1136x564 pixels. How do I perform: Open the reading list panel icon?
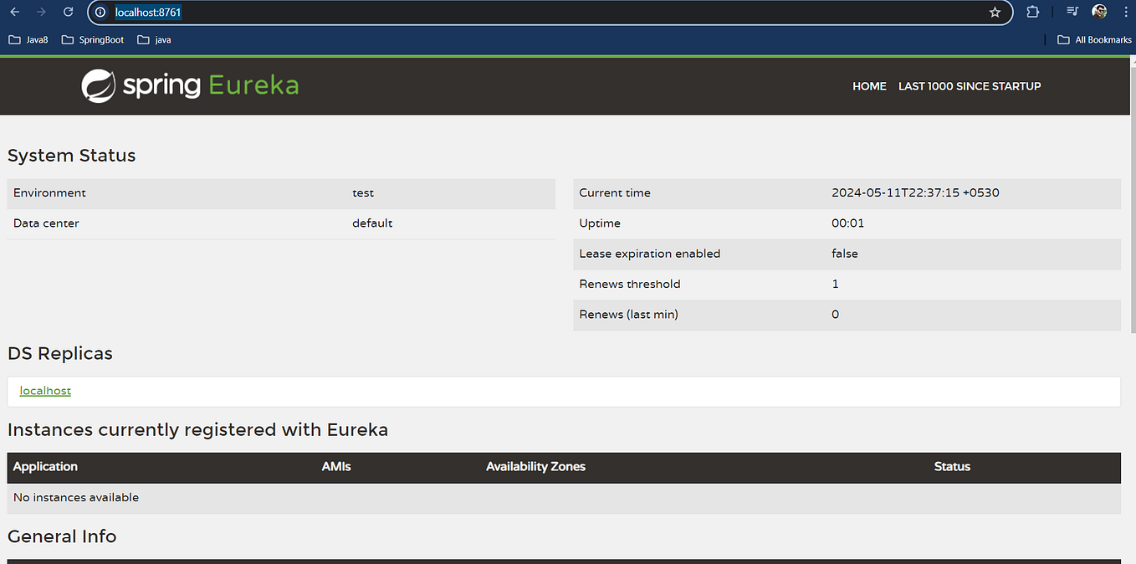pyautogui.click(x=1072, y=12)
